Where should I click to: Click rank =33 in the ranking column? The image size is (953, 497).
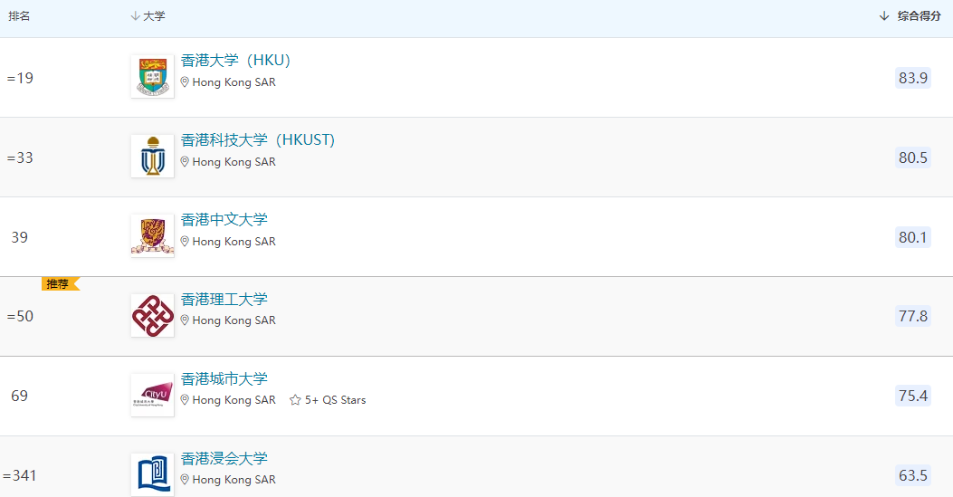pos(20,158)
